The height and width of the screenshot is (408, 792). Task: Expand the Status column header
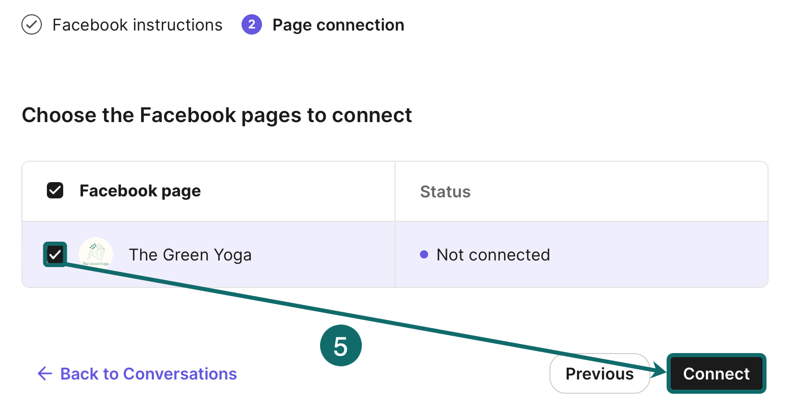tap(445, 191)
